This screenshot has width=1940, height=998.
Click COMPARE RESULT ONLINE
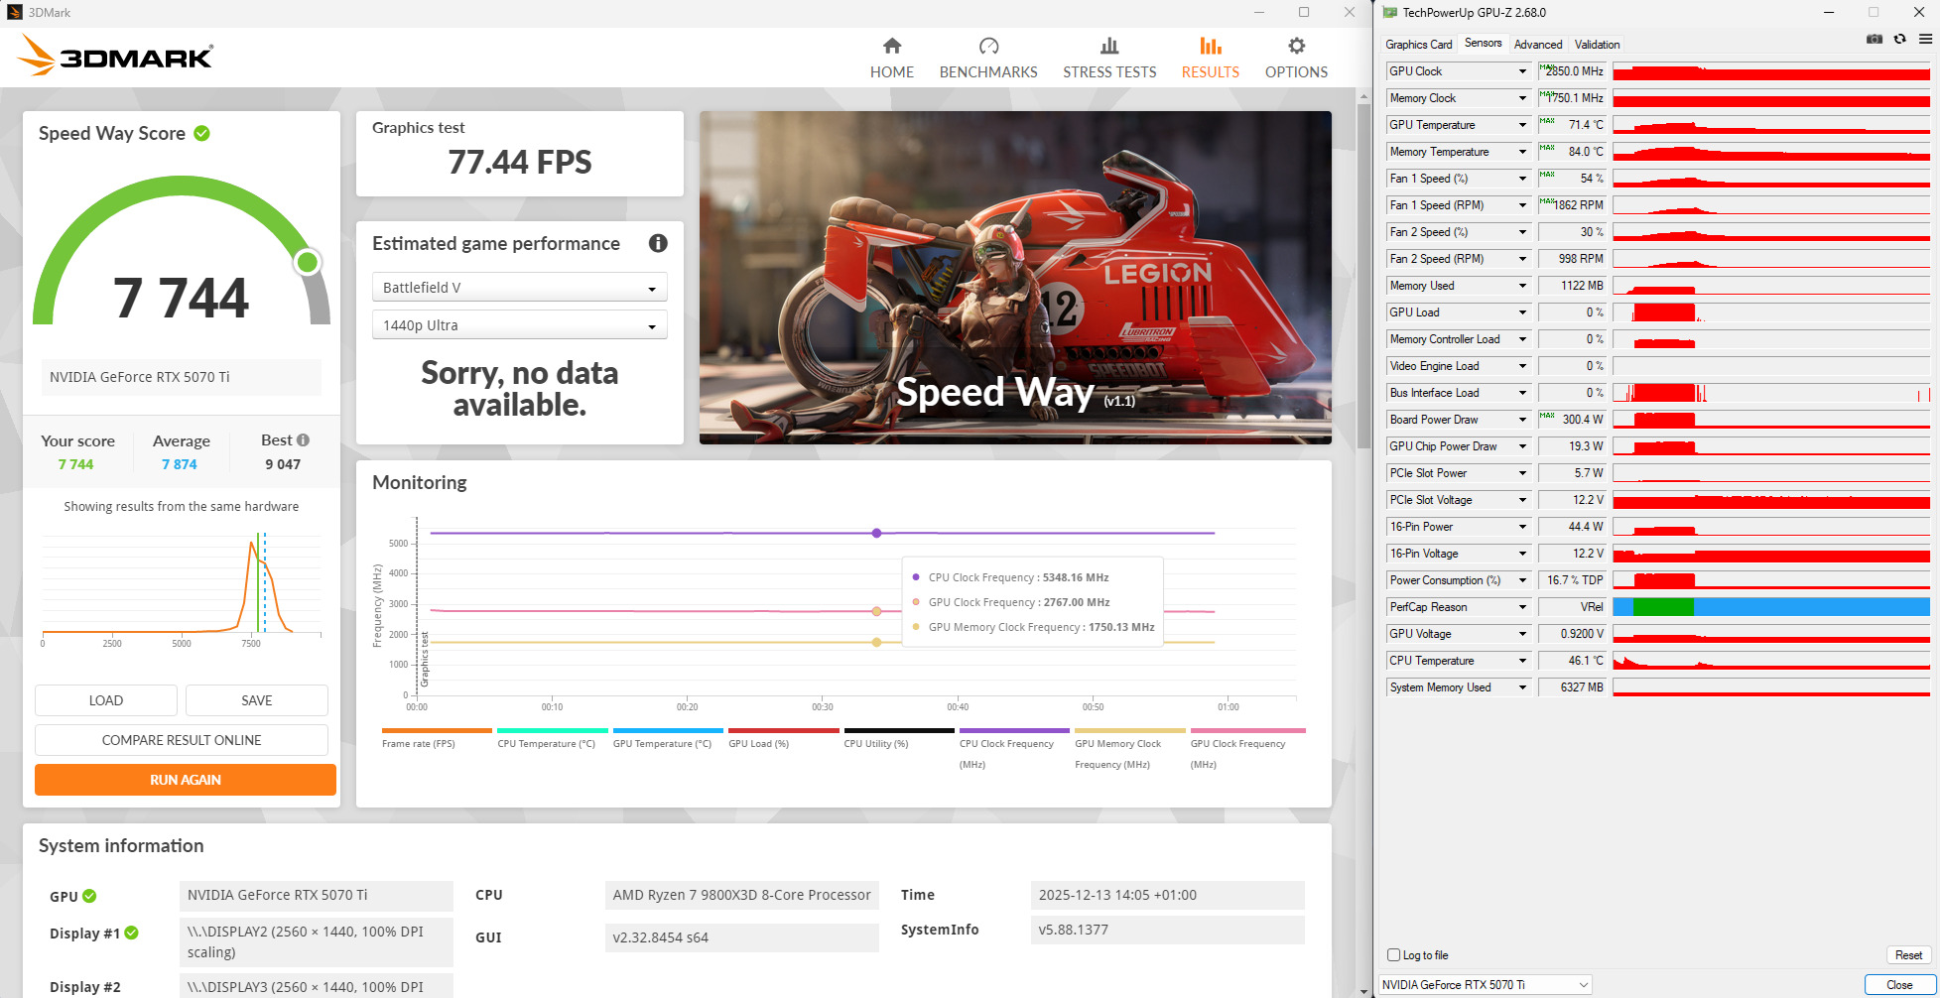[182, 740]
